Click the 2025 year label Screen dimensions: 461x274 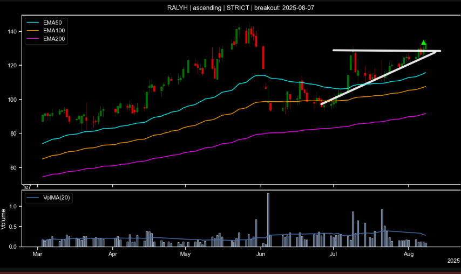453,261
